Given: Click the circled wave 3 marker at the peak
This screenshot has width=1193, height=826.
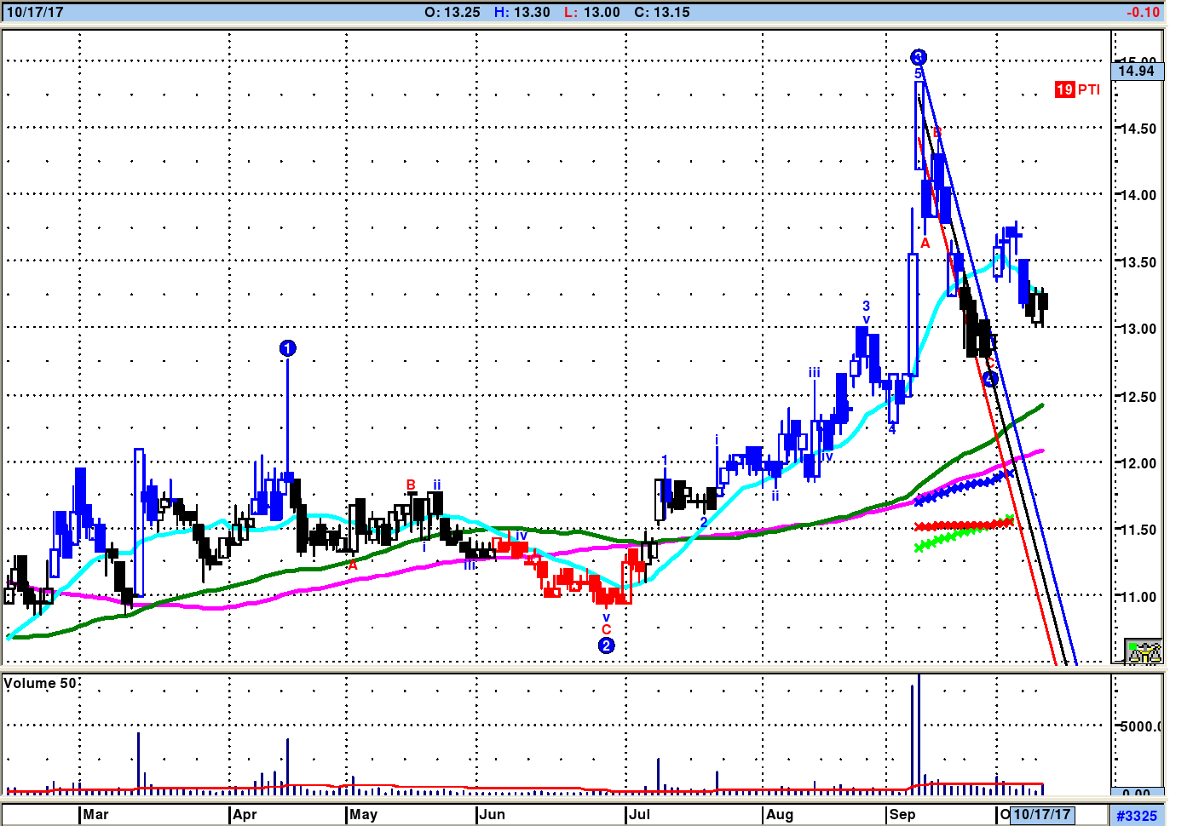Looking at the screenshot, I should click(x=918, y=58).
